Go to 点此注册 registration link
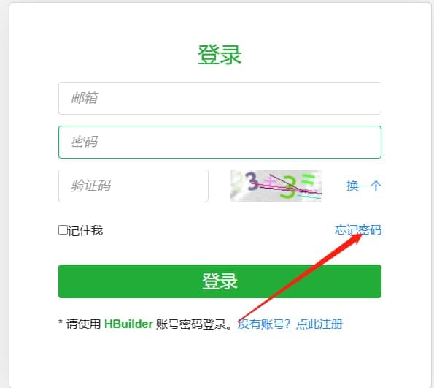This screenshot has width=434, height=388. point(319,324)
